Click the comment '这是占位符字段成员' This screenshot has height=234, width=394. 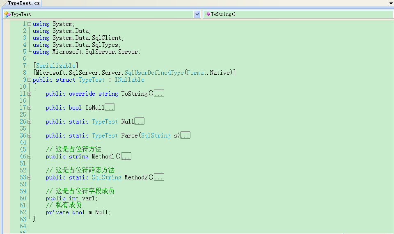pyautogui.click(x=85, y=191)
